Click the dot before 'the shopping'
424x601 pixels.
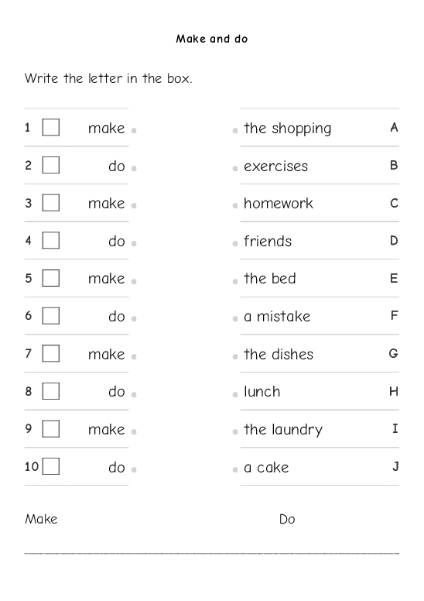pyautogui.click(x=235, y=131)
